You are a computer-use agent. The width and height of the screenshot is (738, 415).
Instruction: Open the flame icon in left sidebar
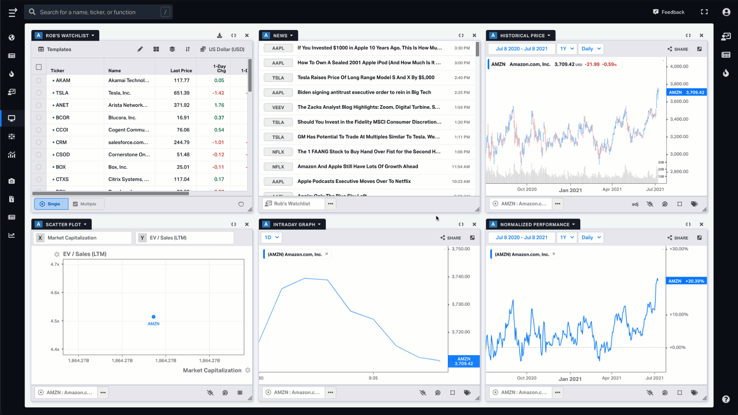click(12, 74)
